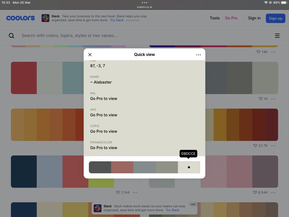Open Quick view more options menu
This screenshot has width=289, height=217.
[x=198, y=55]
